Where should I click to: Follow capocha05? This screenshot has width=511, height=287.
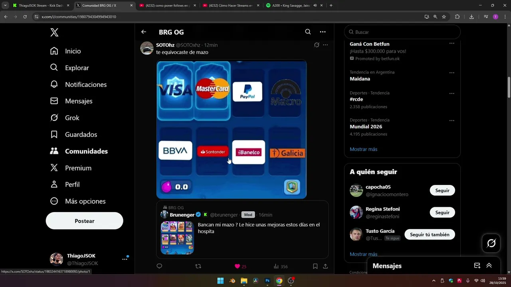coord(442,191)
